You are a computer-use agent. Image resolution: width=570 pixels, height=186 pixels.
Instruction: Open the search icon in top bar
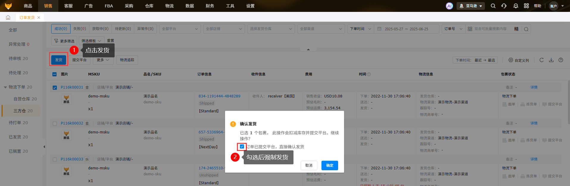click(493, 6)
